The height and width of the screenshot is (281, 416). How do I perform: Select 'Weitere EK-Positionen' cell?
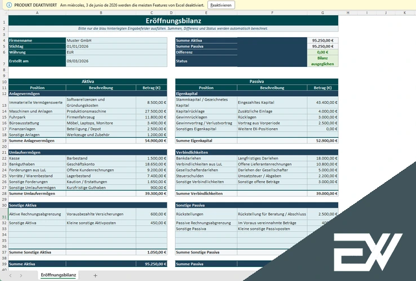pyautogui.click(x=272, y=129)
